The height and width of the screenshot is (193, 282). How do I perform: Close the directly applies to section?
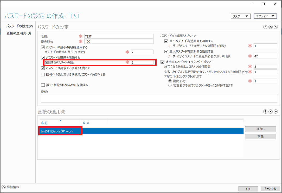270,112
